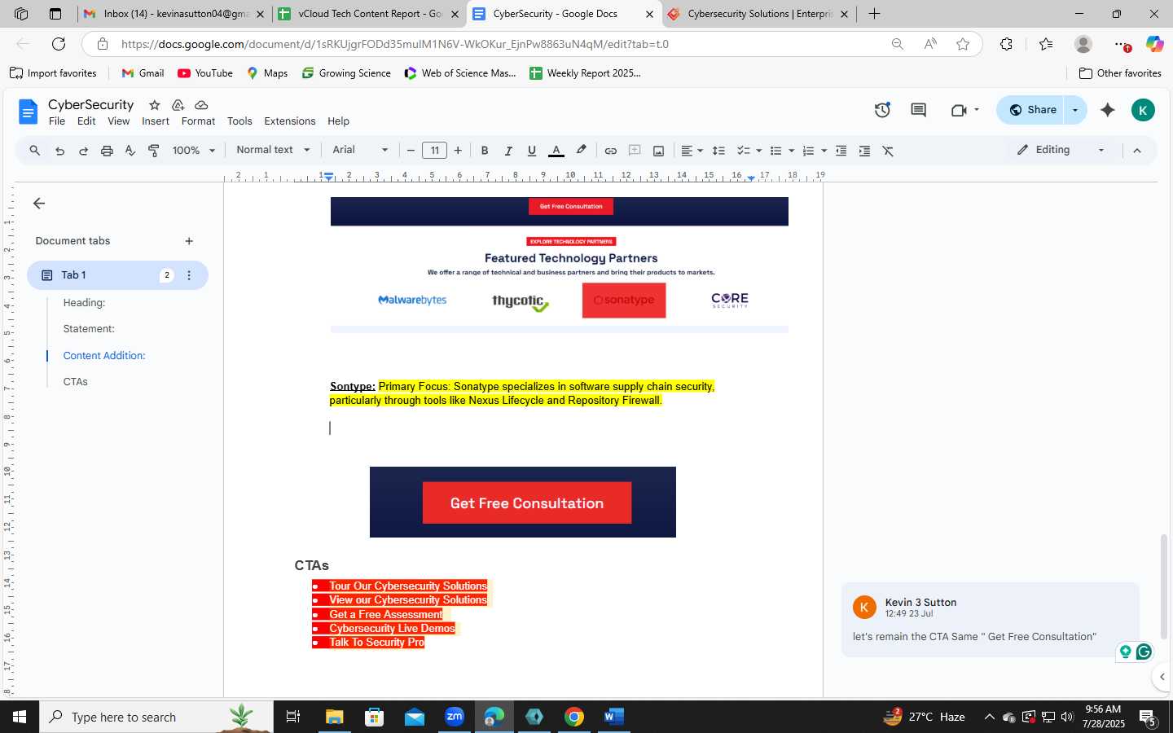1173x733 pixels.
Task: Add a new document tab
Action: click(x=189, y=241)
